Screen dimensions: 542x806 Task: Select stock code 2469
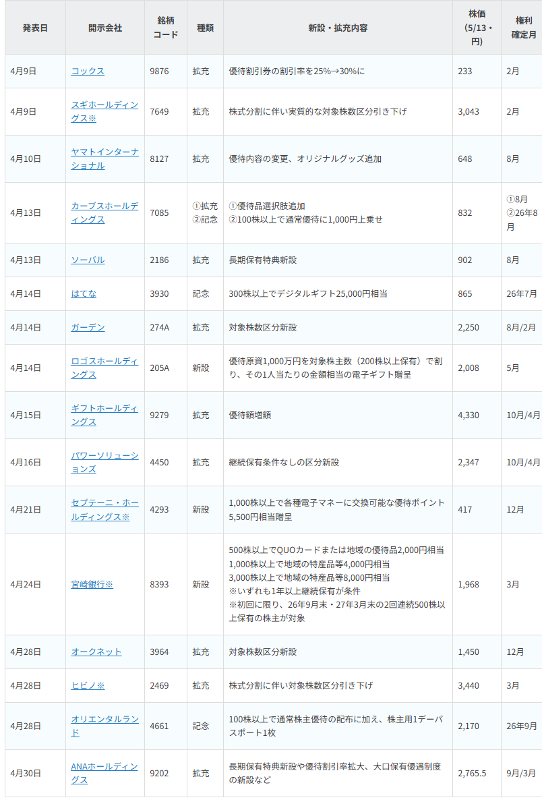(x=159, y=686)
